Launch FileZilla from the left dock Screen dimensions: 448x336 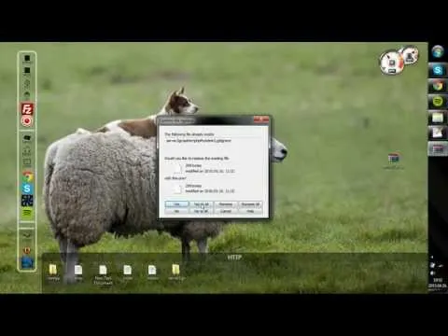point(27,109)
